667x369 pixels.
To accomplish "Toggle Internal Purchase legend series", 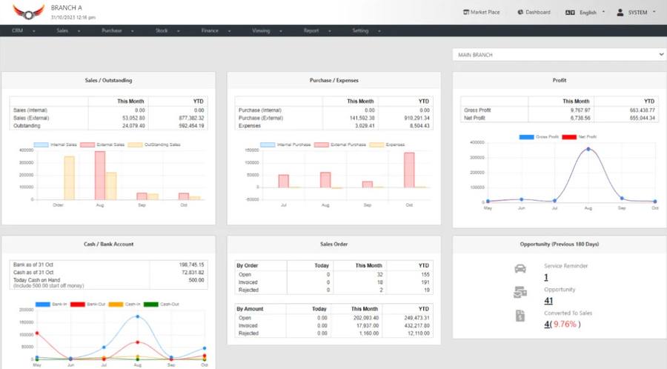I will tap(285, 144).
